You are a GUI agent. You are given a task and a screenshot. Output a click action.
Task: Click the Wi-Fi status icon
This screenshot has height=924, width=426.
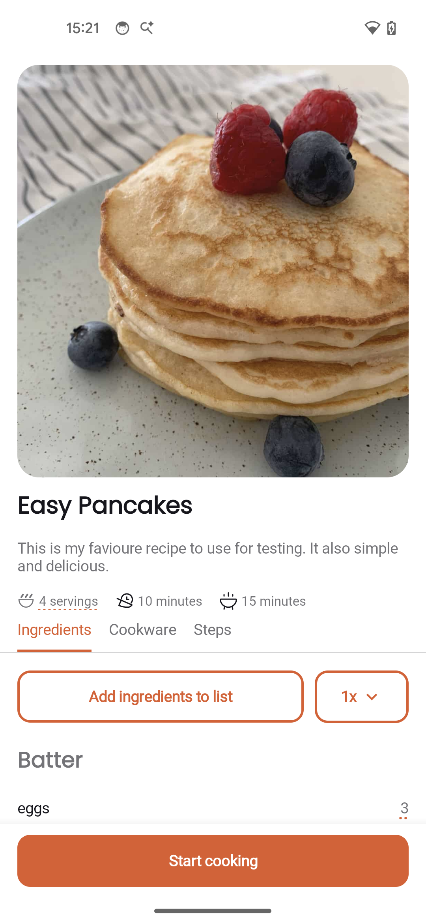click(372, 28)
